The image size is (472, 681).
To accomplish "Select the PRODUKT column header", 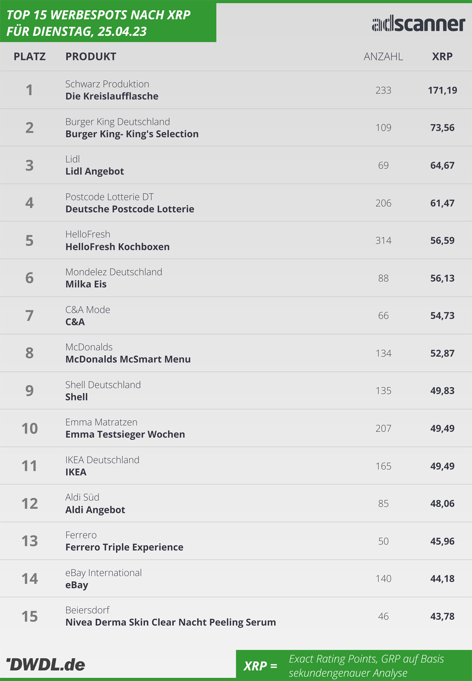I will [x=91, y=57].
